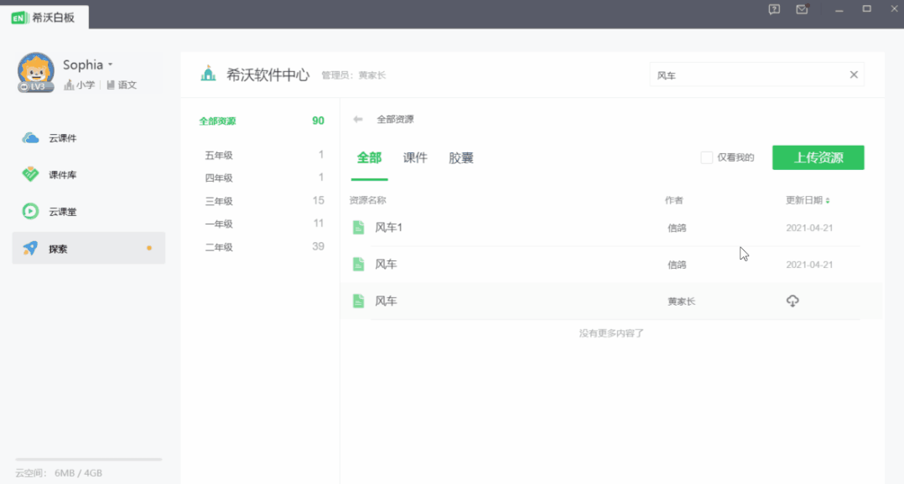Open the mail message icon in title bar

[x=802, y=9]
